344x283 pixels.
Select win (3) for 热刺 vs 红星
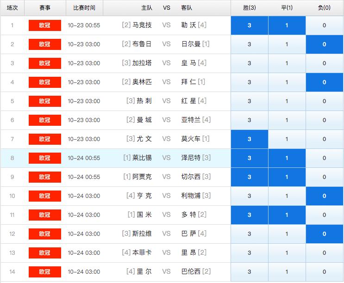250,101
